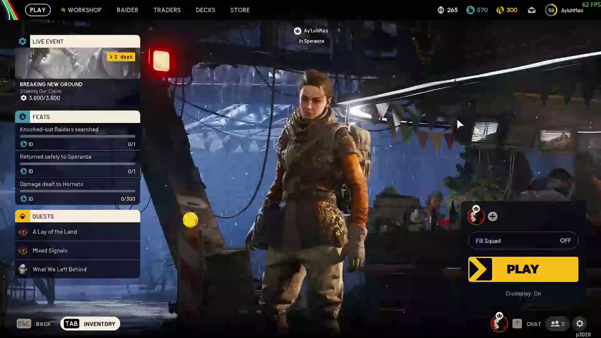Screen dimensions: 601x338
Task: Click the 2 days event timer badge
Action: tap(121, 57)
